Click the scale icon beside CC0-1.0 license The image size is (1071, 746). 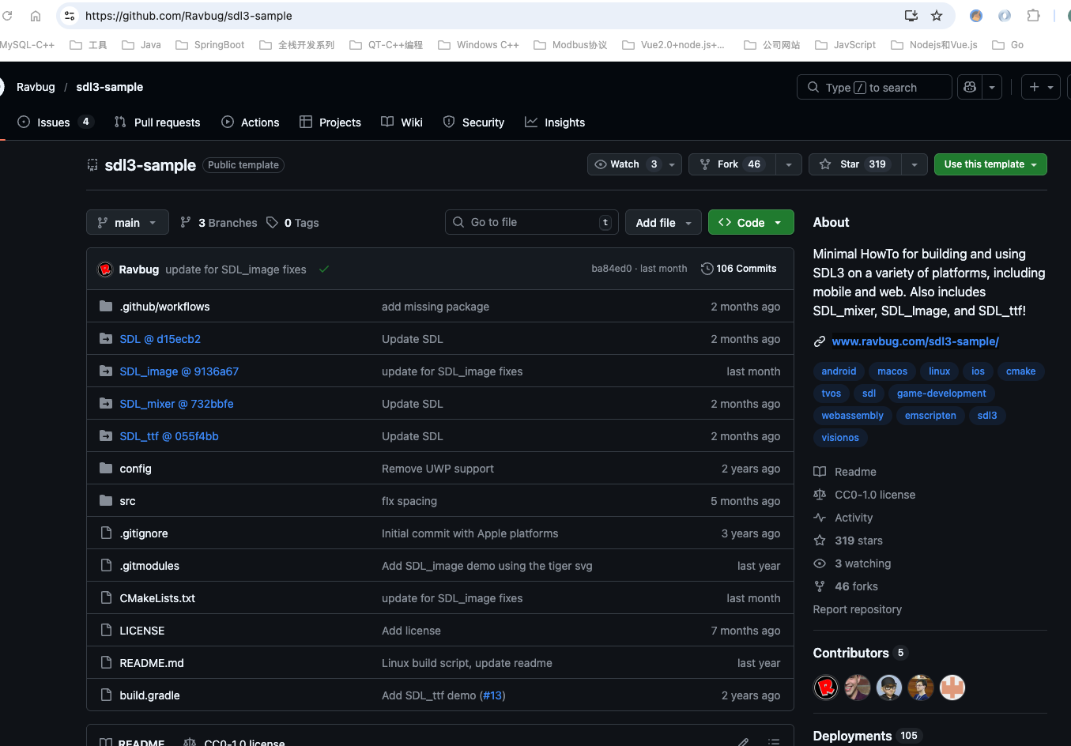pyautogui.click(x=820, y=495)
